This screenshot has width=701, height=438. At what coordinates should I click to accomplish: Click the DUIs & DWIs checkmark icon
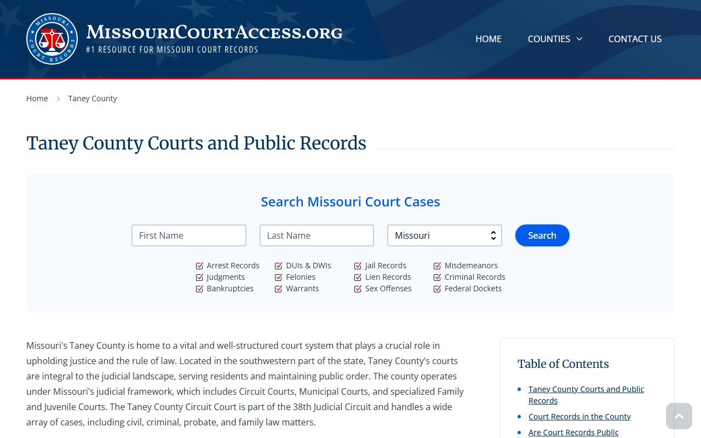click(279, 266)
